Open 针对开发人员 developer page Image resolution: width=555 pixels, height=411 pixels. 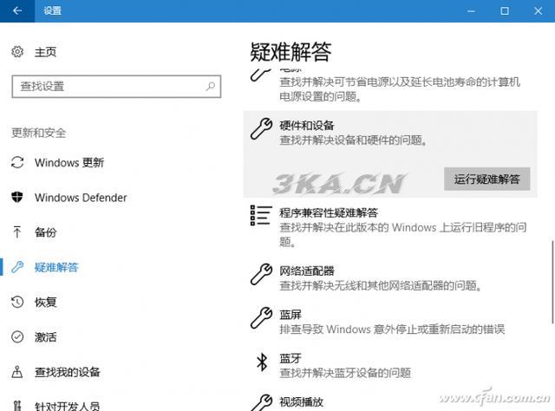pos(68,406)
